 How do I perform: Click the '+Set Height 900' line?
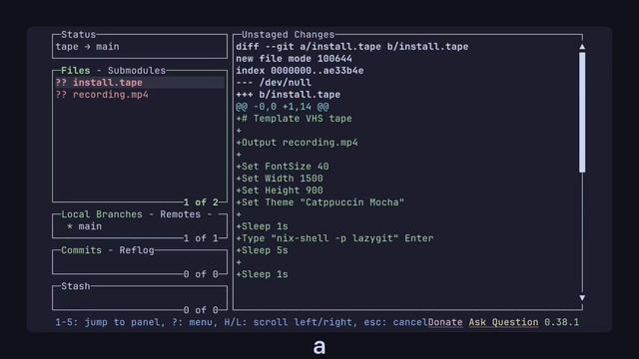coord(280,190)
